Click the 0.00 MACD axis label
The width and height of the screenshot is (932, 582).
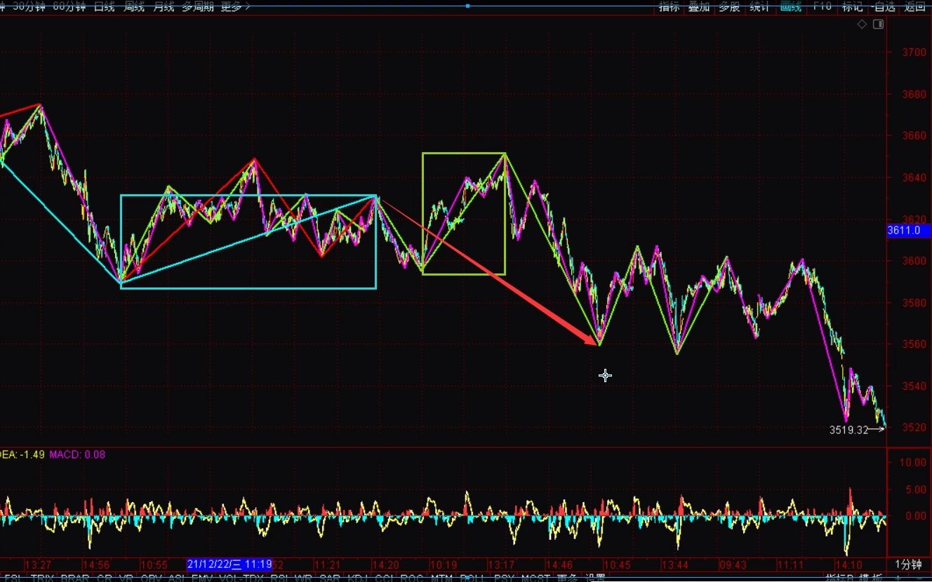[x=914, y=516]
